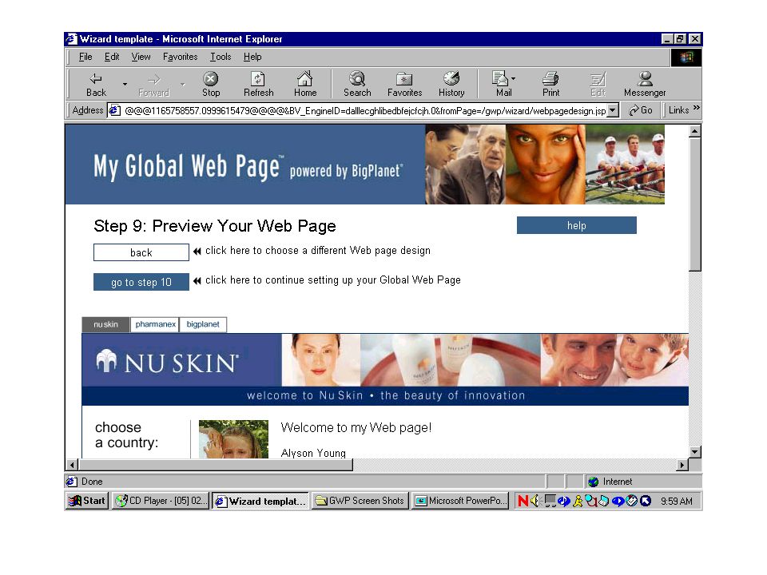The height and width of the screenshot is (575, 767).
Task: Open the volume speaker tray icon
Action: (535, 501)
